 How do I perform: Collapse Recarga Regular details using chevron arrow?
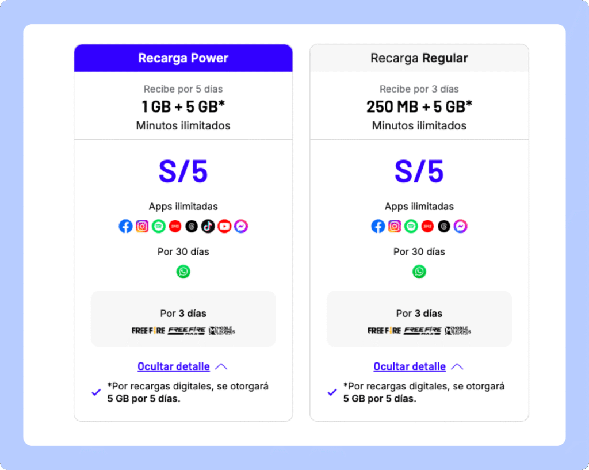(457, 366)
